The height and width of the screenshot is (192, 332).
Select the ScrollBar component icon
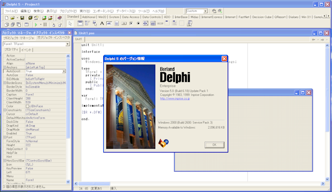160,23
